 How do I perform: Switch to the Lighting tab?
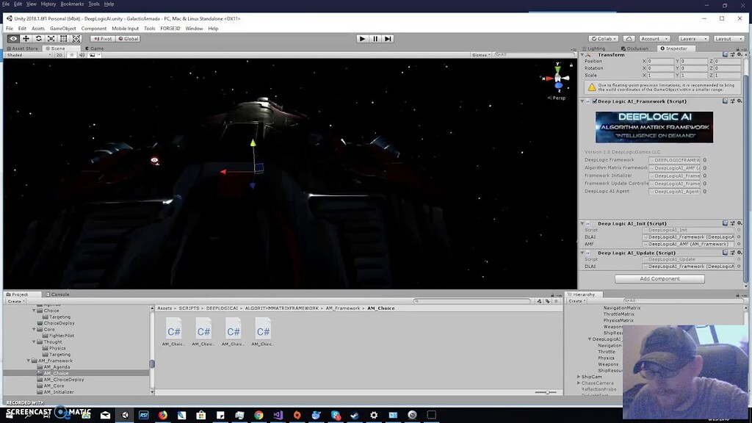[x=596, y=48]
